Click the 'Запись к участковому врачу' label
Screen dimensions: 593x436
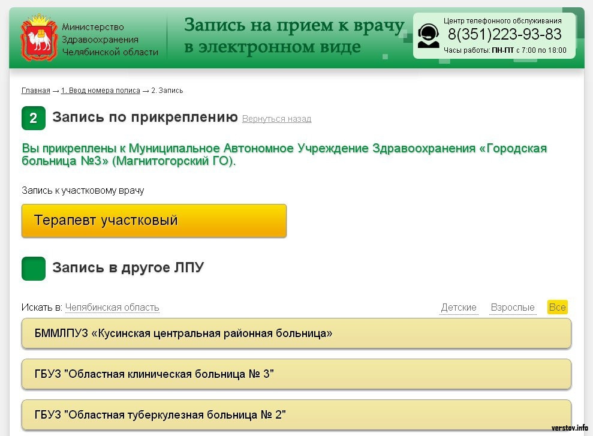point(83,191)
